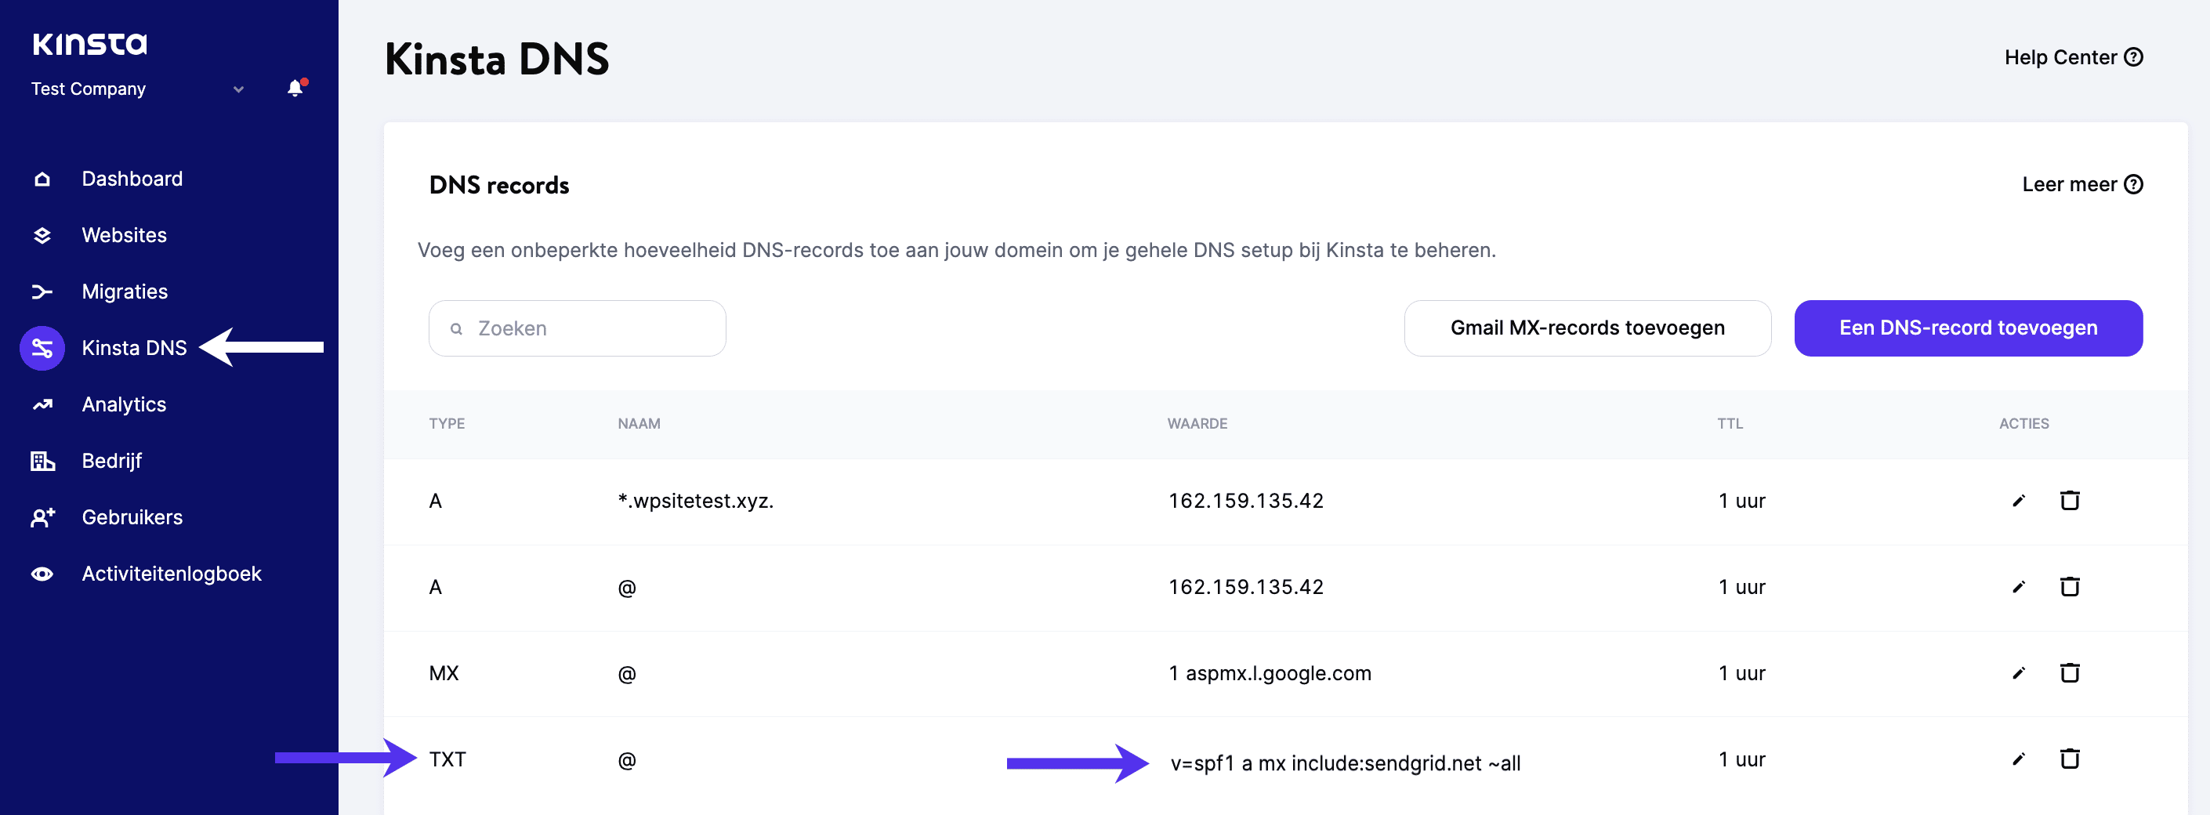Screen dimensions: 2210x815
Task: Click the Gebruikers add-user icon
Action: [42, 518]
